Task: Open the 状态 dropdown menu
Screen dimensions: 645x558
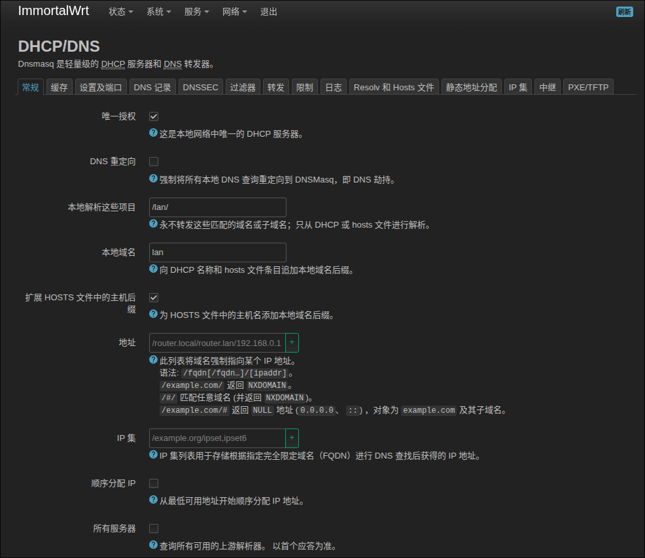Action: tap(120, 12)
